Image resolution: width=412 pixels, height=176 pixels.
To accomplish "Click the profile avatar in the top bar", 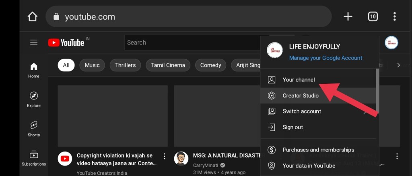I will pyautogui.click(x=391, y=42).
